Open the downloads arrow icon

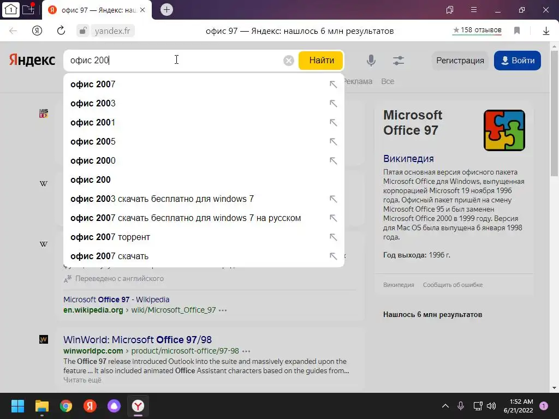[x=546, y=31]
